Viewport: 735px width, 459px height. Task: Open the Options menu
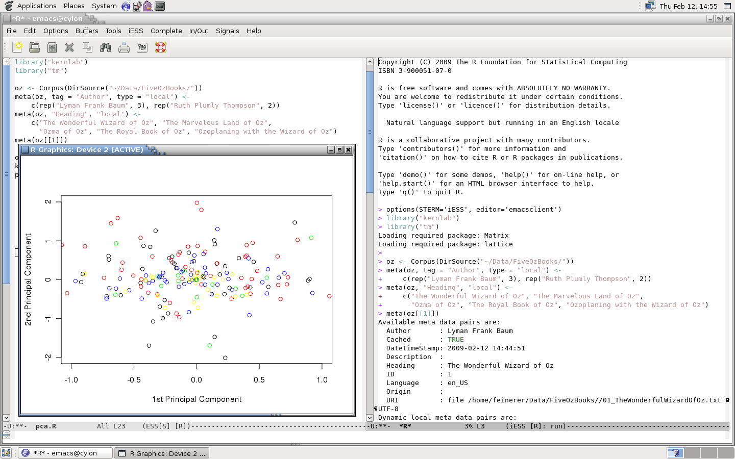[56, 31]
